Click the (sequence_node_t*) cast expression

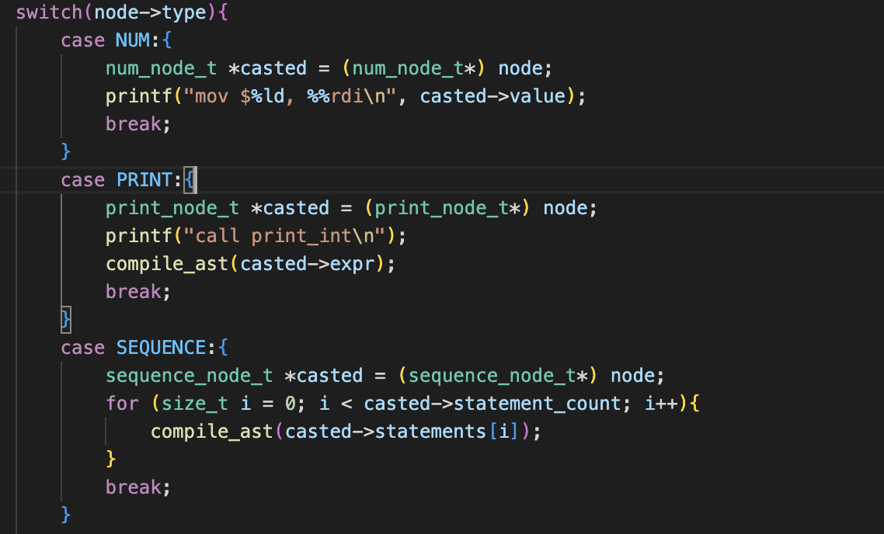click(x=498, y=376)
